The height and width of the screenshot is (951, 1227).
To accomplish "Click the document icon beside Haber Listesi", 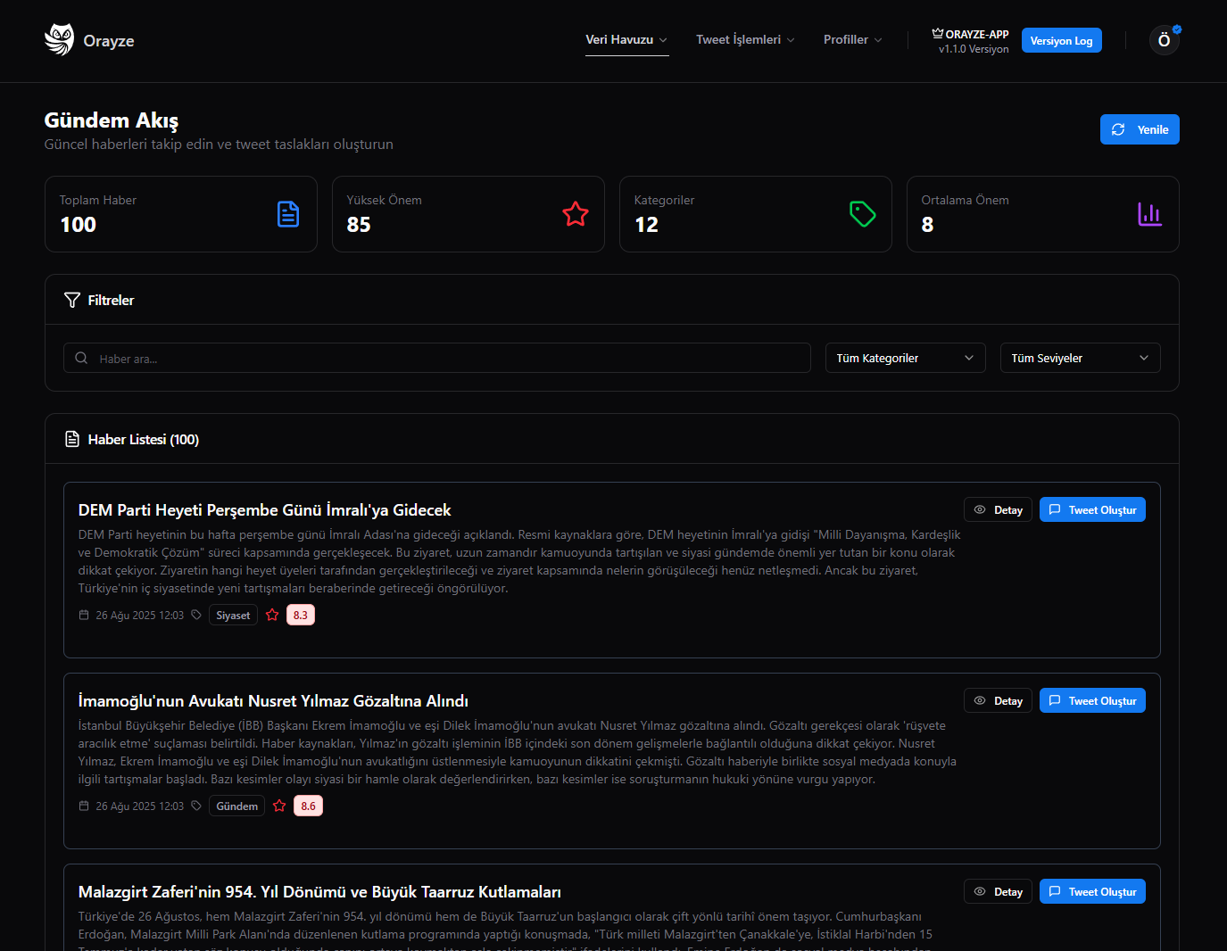I will [x=72, y=439].
